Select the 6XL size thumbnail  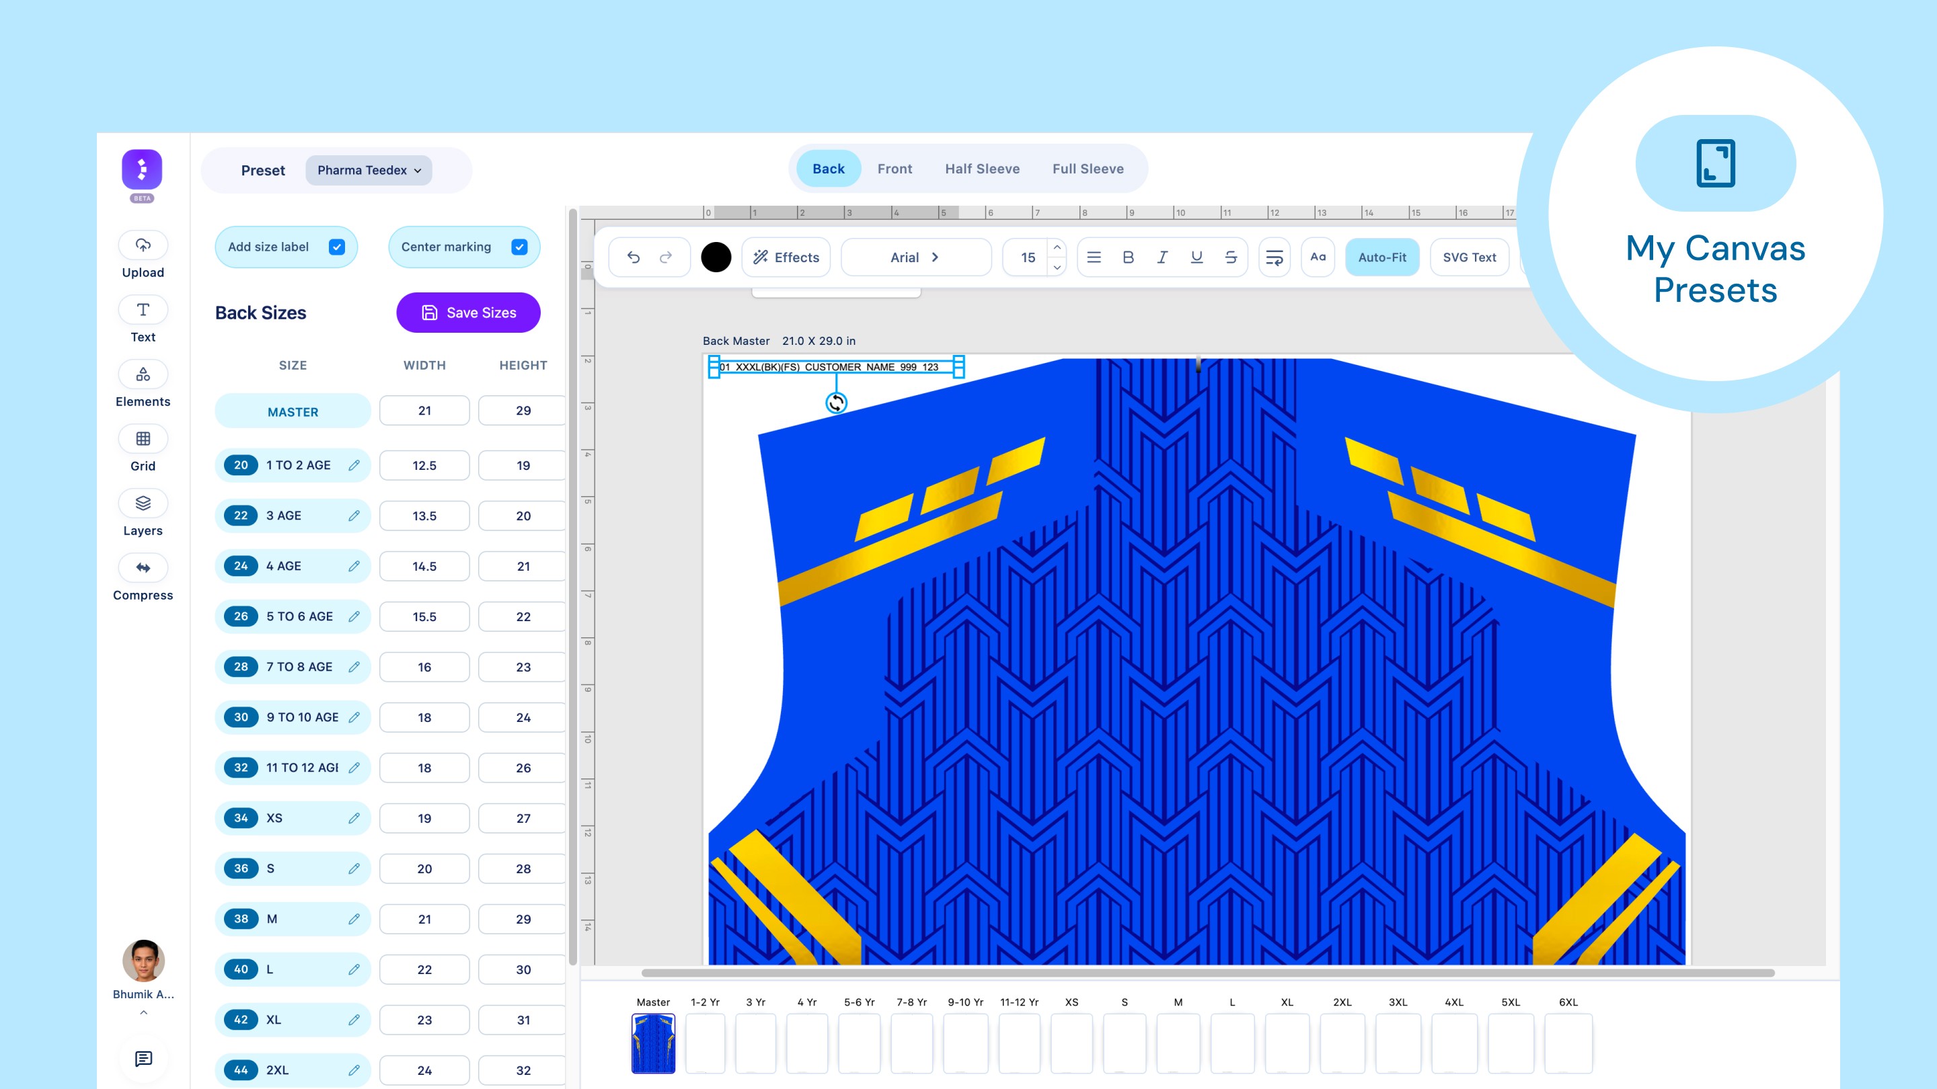coord(1568,1043)
